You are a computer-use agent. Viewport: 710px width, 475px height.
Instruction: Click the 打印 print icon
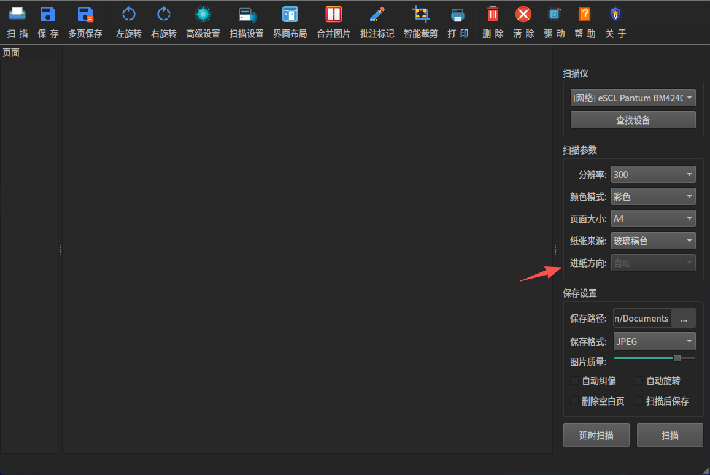point(458,21)
